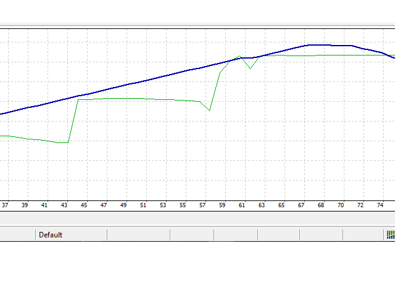Click the green line peak near 61
Screen dimensions: 395x296
coord(240,56)
